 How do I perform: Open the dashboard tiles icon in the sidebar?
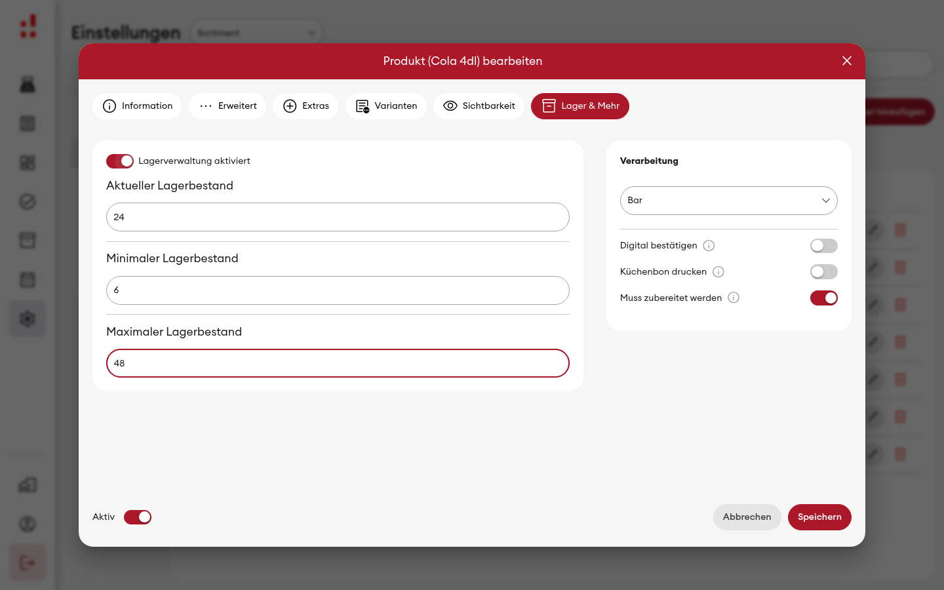tap(28, 163)
